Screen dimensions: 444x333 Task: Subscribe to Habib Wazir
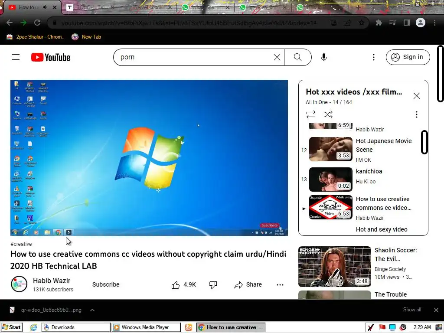[106, 284]
